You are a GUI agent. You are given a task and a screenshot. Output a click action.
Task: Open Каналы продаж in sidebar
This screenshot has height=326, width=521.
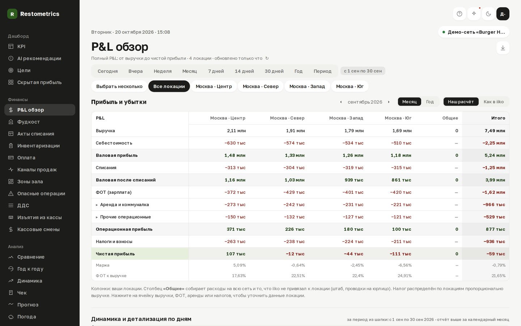[x=40, y=170]
